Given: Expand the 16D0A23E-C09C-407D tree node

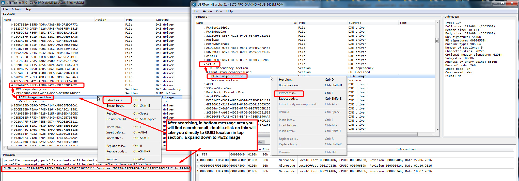Looking at the screenshot, I should click(x=12, y=105).
